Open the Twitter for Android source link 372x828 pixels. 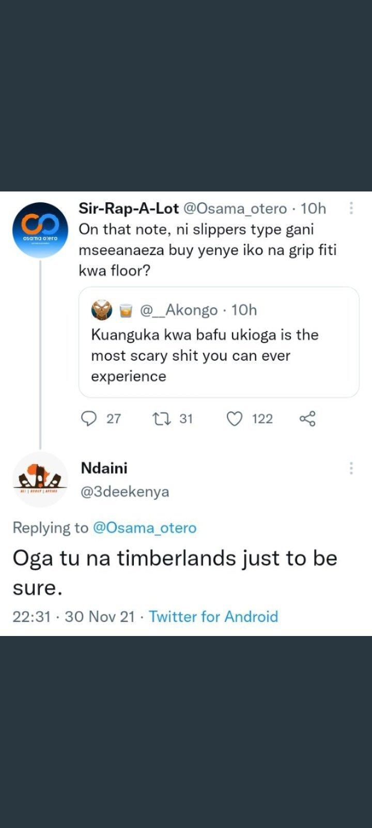(213, 616)
